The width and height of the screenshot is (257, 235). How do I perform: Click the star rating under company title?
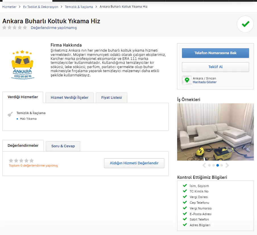[15, 28]
